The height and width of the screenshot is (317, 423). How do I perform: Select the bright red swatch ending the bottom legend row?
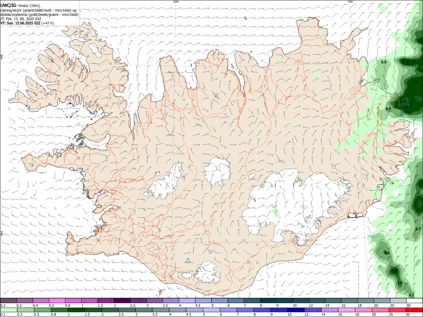click(414, 310)
